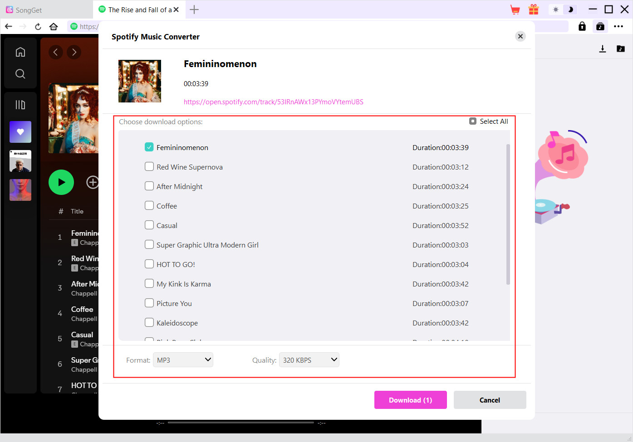Check Super Graphic Ultra Modern Girl checkbox
Viewport: 633px width, 442px height.
tap(149, 244)
